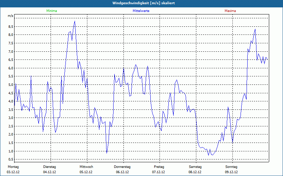Click the 08.12.12 date label

click(195, 172)
